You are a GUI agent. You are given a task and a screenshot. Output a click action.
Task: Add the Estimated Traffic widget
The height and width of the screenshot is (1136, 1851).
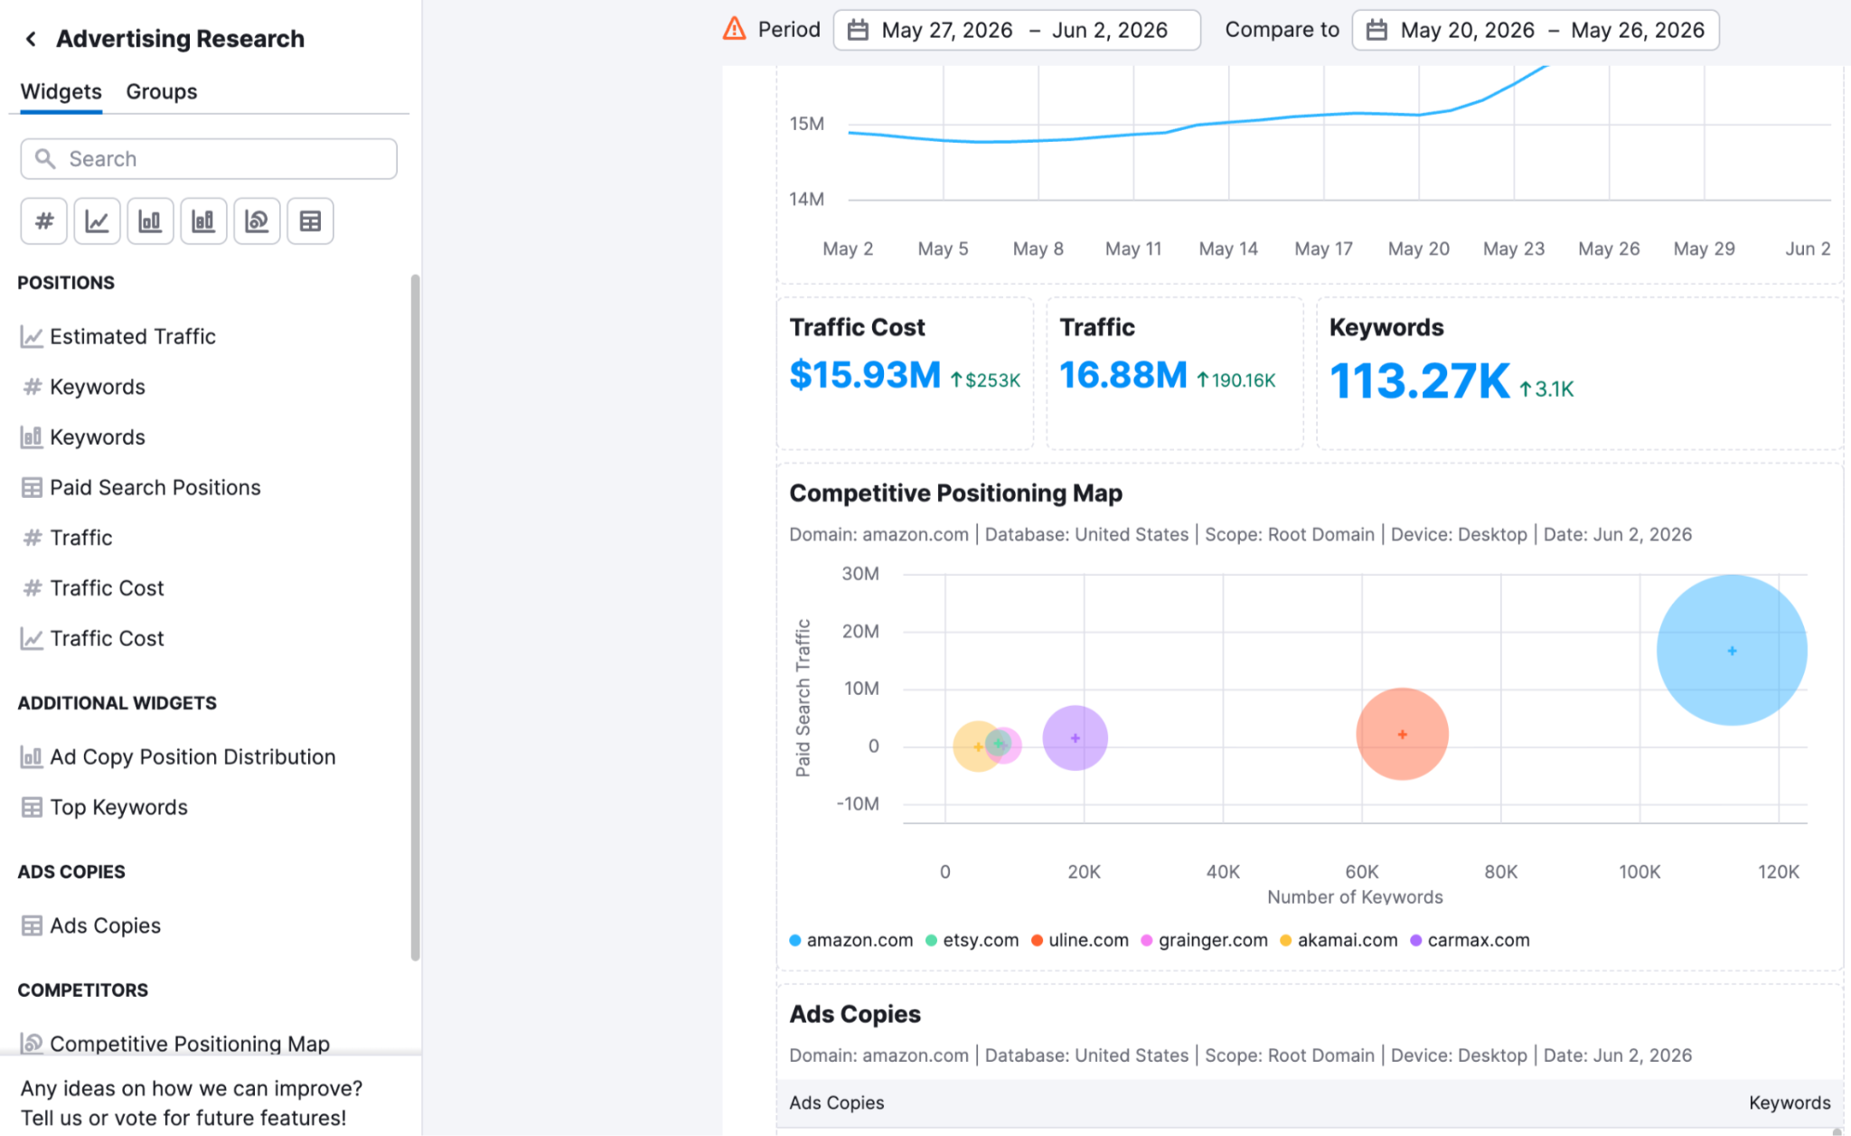point(117,336)
